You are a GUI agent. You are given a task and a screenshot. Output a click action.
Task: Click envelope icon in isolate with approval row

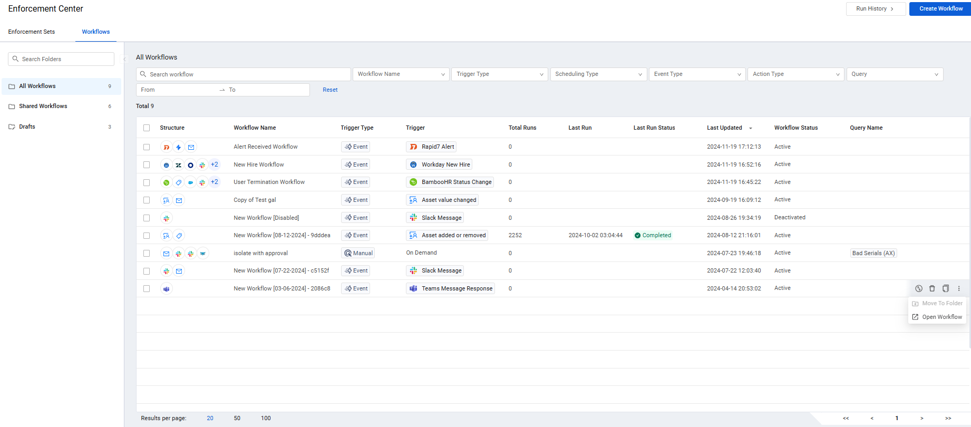coord(167,254)
